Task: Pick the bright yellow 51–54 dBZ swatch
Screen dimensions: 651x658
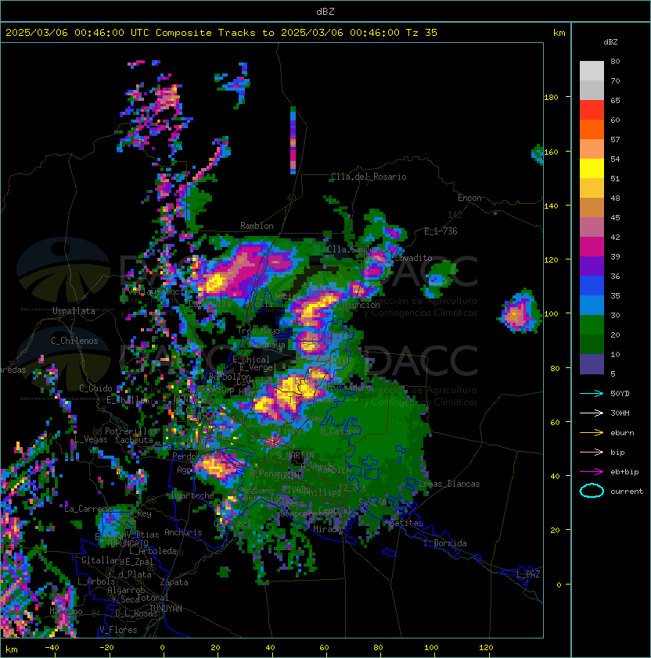Action: 592,169
